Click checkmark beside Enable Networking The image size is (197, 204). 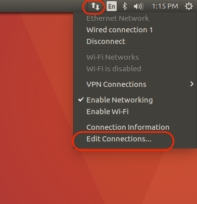[x=81, y=99]
